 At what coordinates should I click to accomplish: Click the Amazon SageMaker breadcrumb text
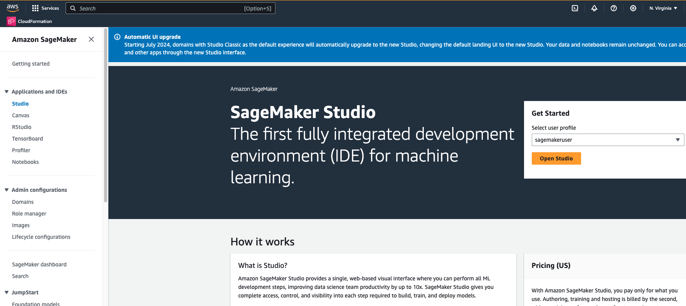[x=254, y=89]
